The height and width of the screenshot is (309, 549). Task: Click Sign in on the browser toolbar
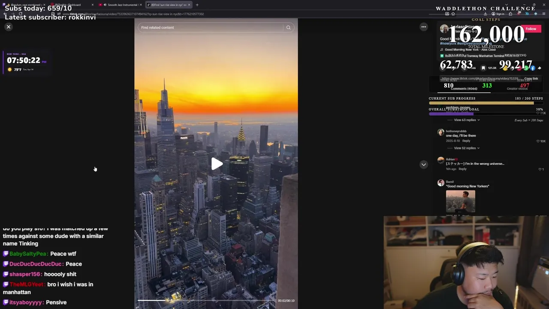498,14
